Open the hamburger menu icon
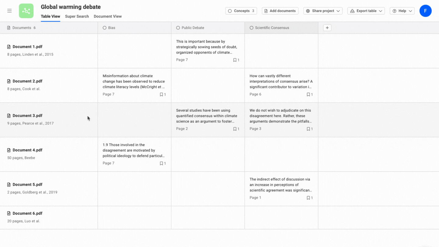 click(9, 11)
